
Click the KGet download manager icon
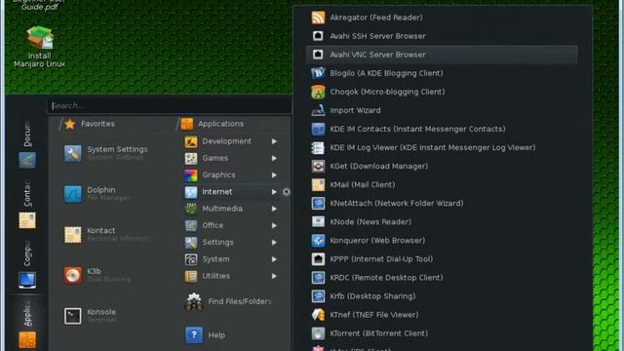pyautogui.click(x=318, y=166)
